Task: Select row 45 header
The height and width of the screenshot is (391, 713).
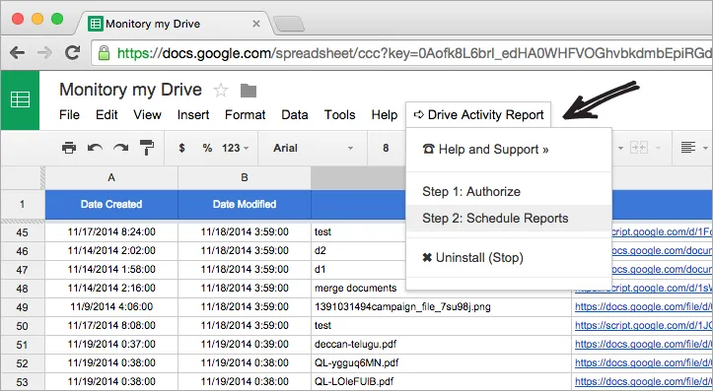Action: pos(23,232)
